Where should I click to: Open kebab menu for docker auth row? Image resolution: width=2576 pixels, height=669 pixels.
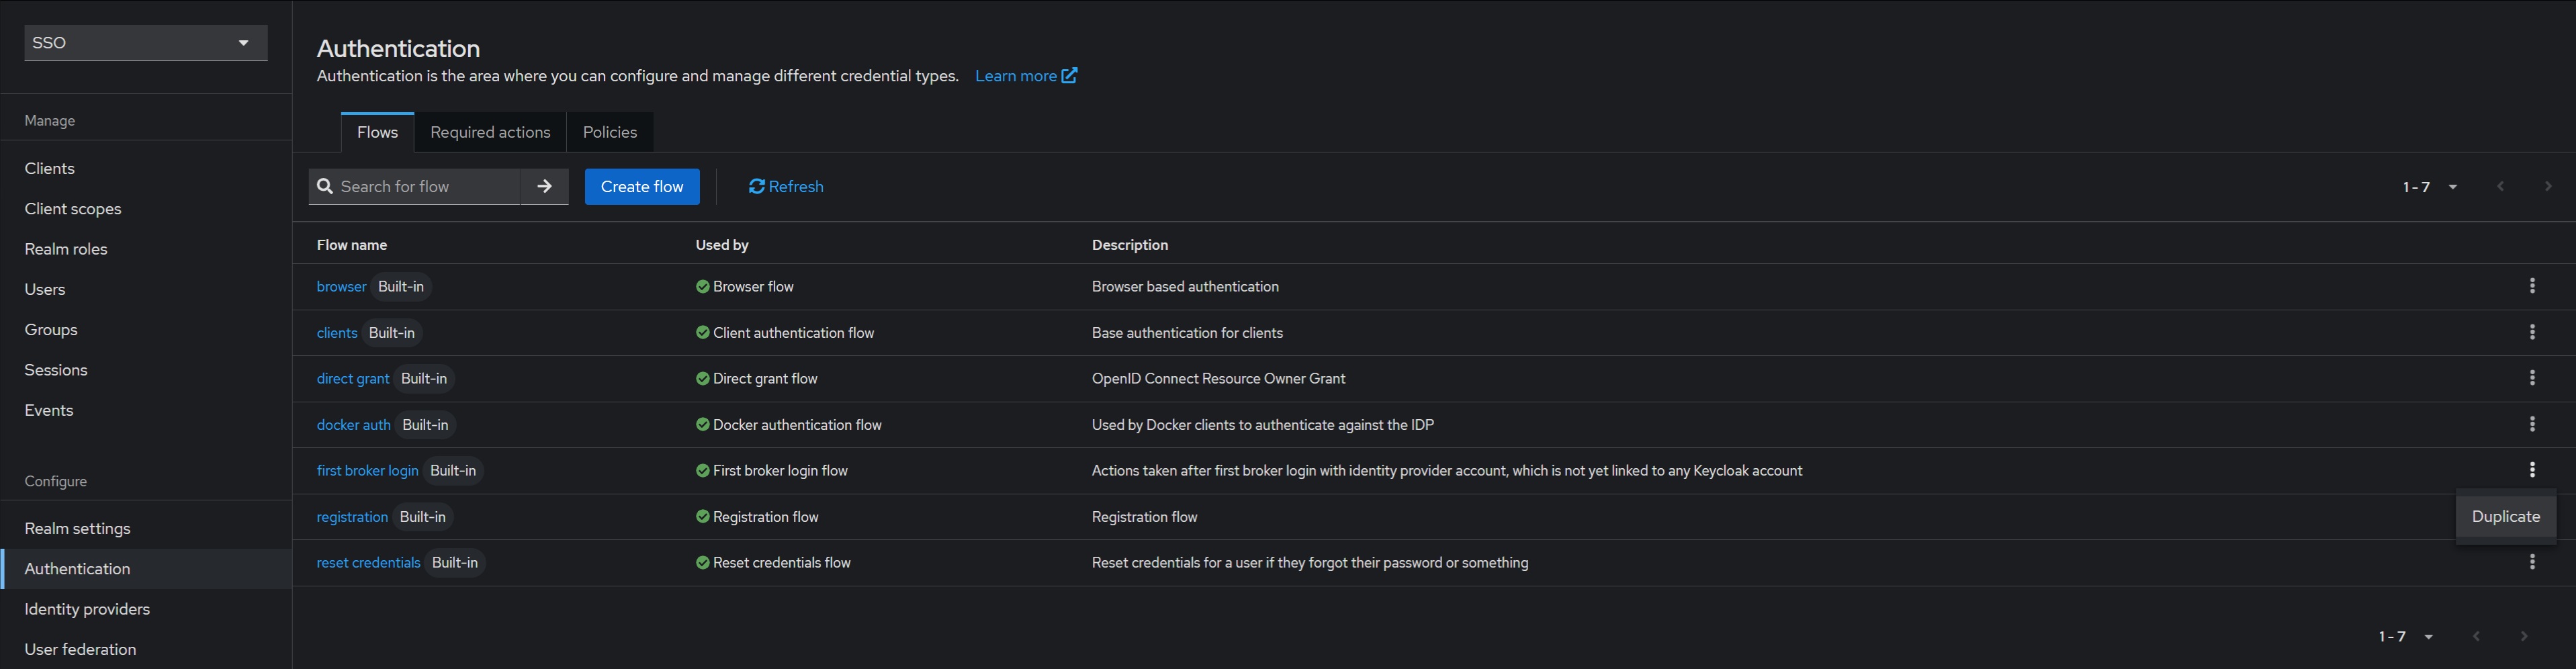pyautogui.click(x=2531, y=424)
